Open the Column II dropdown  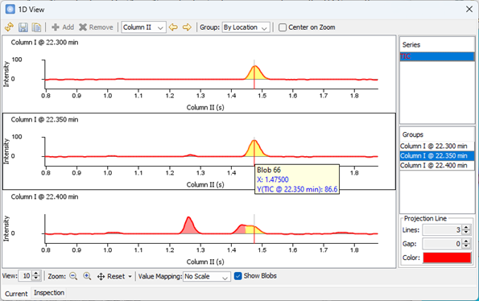pyautogui.click(x=143, y=27)
